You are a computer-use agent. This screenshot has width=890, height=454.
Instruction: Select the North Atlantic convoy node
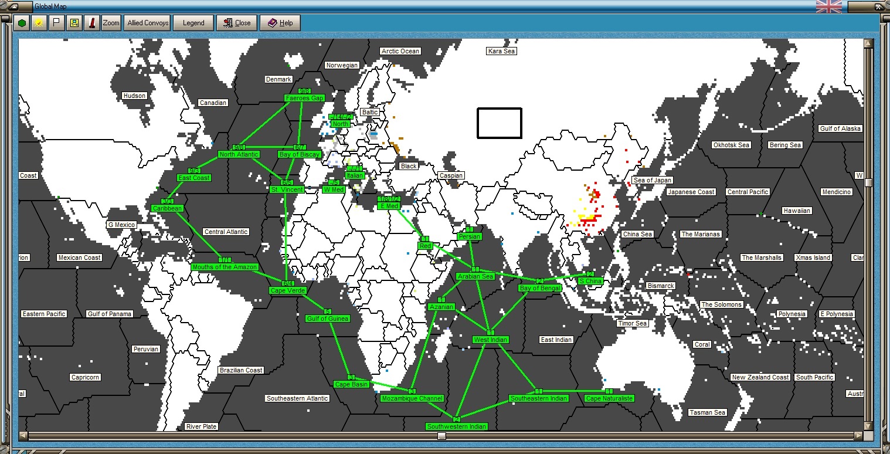point(239,154)
